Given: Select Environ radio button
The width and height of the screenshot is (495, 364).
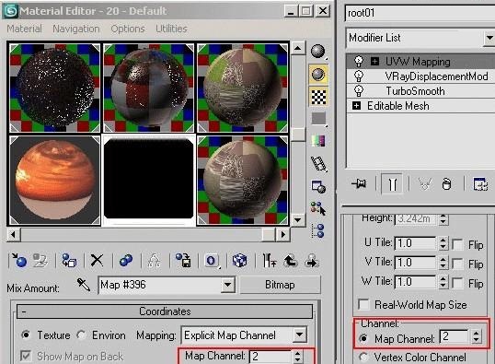Looking at the screenshot, I should [x=82, y=335].
